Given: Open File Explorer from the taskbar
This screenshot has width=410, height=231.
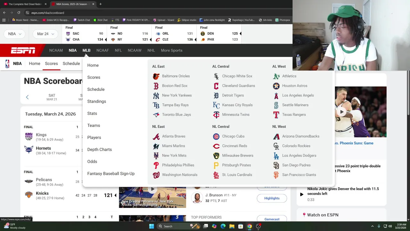Looking at the screenshot, I should click(x=232, y=226).
